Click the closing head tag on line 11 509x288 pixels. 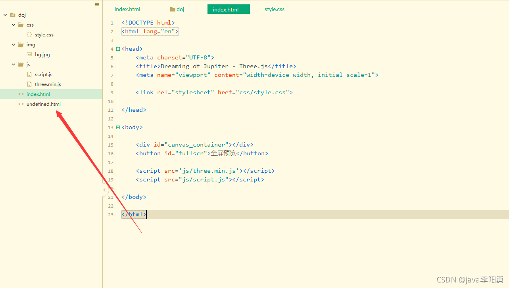(x=134, y=110)
